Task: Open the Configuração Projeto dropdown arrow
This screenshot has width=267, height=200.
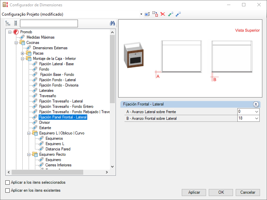Action: pyautogui.click(x=141, y=14)
